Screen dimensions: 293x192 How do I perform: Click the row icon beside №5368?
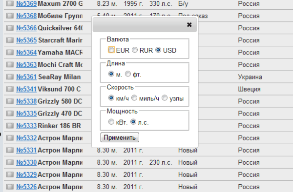coord(10,16)
